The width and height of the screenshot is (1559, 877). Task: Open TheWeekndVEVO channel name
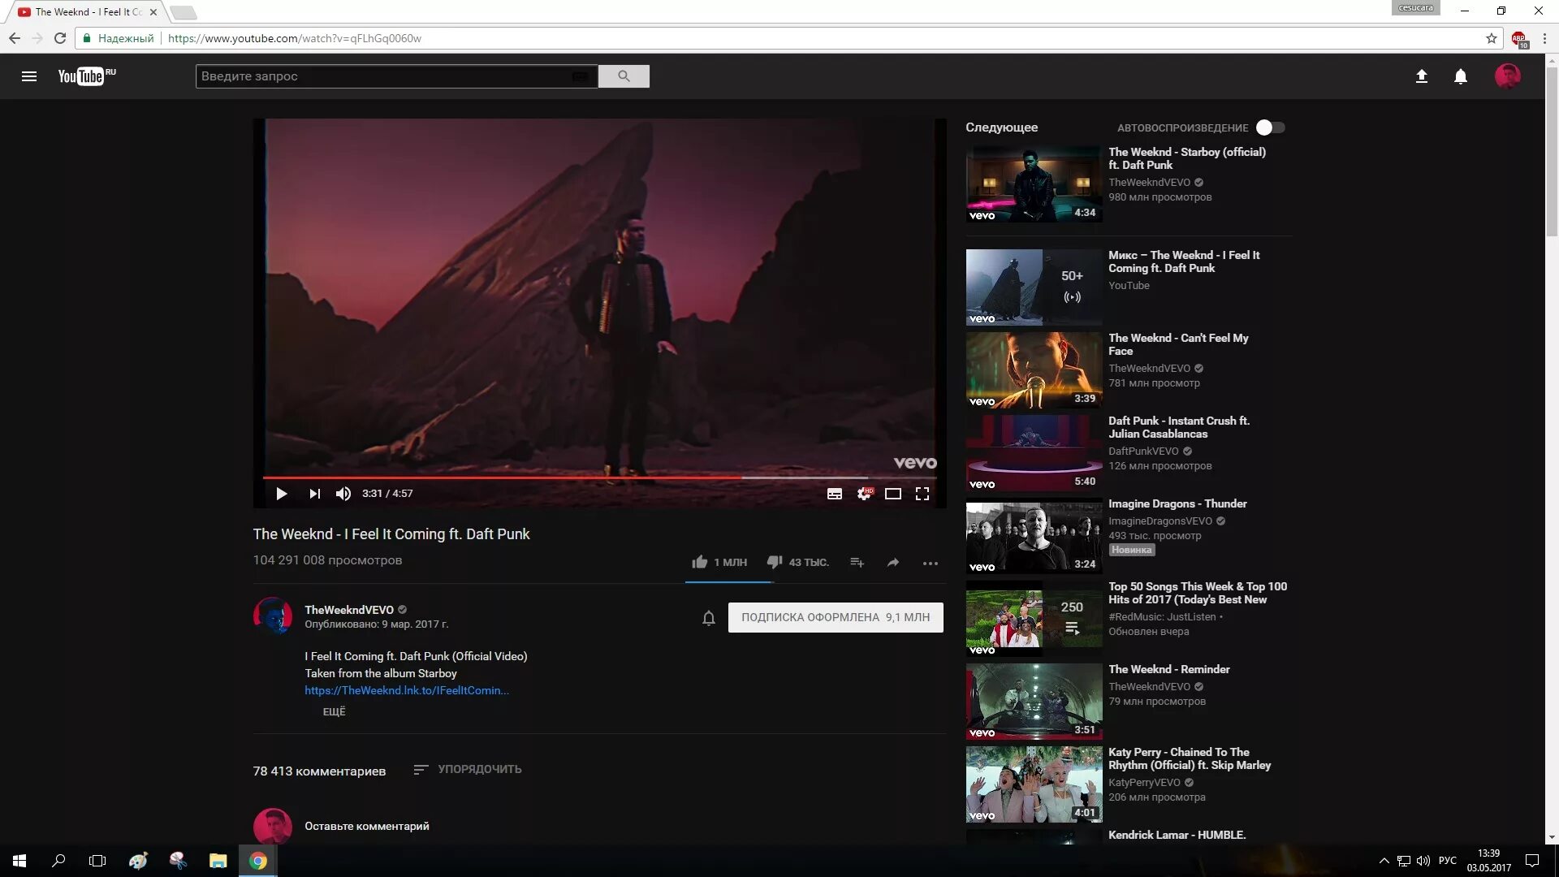(x=349, y=610)
